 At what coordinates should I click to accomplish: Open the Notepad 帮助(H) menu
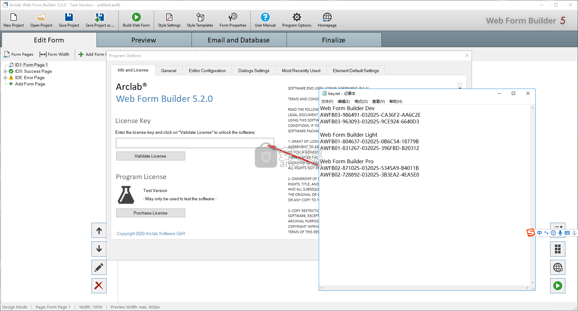(396, 102)
